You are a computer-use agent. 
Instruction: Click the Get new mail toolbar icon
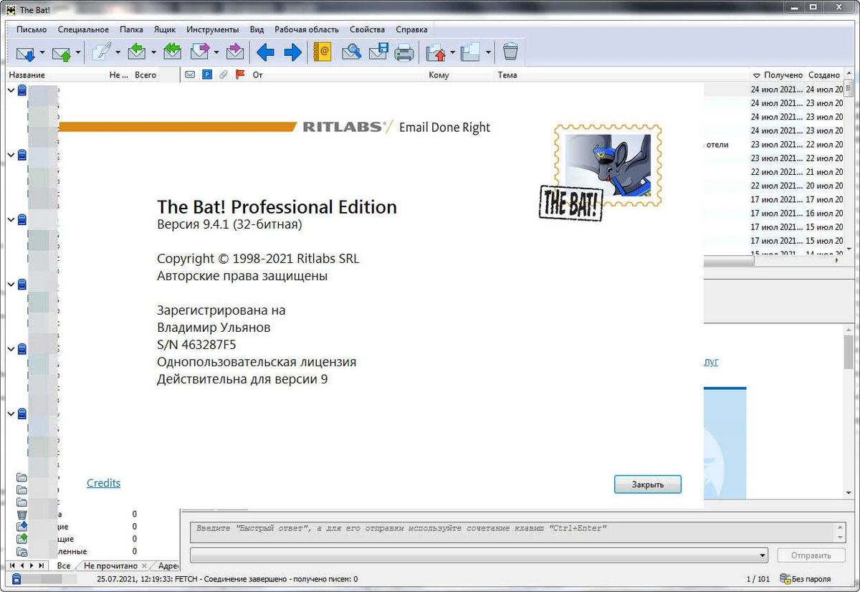tap(26, 52)
